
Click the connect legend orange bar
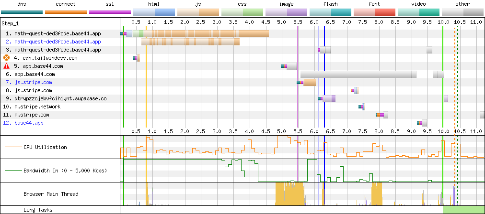coord(66,12)
